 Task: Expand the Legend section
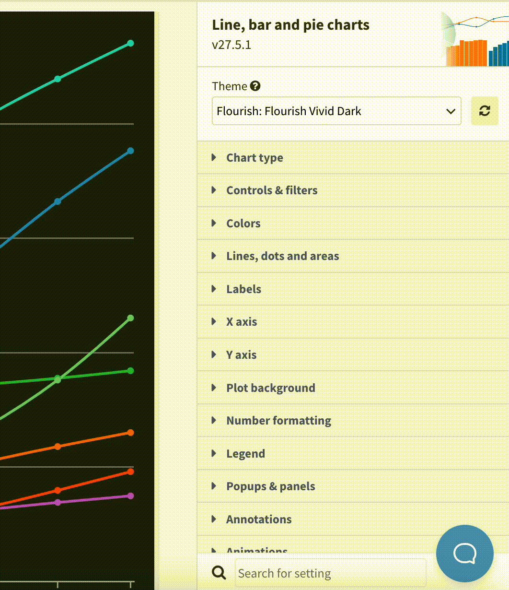245,454
